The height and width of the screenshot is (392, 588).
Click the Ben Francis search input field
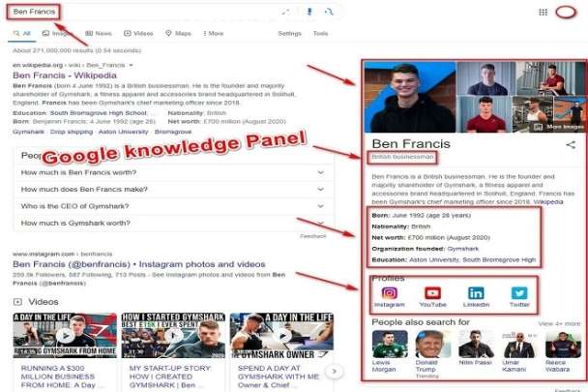pos(146,12)
